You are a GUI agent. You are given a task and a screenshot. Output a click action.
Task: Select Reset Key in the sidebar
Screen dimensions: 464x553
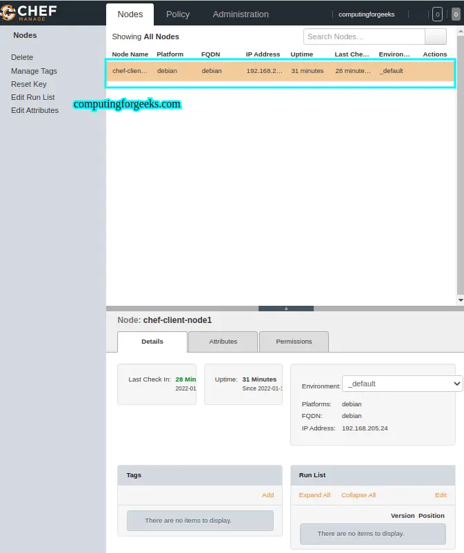[28, 84]
